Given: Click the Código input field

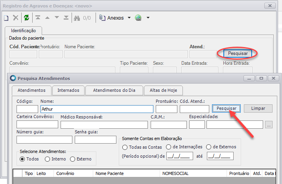Looking at the screenshot, I should [28, 109].
